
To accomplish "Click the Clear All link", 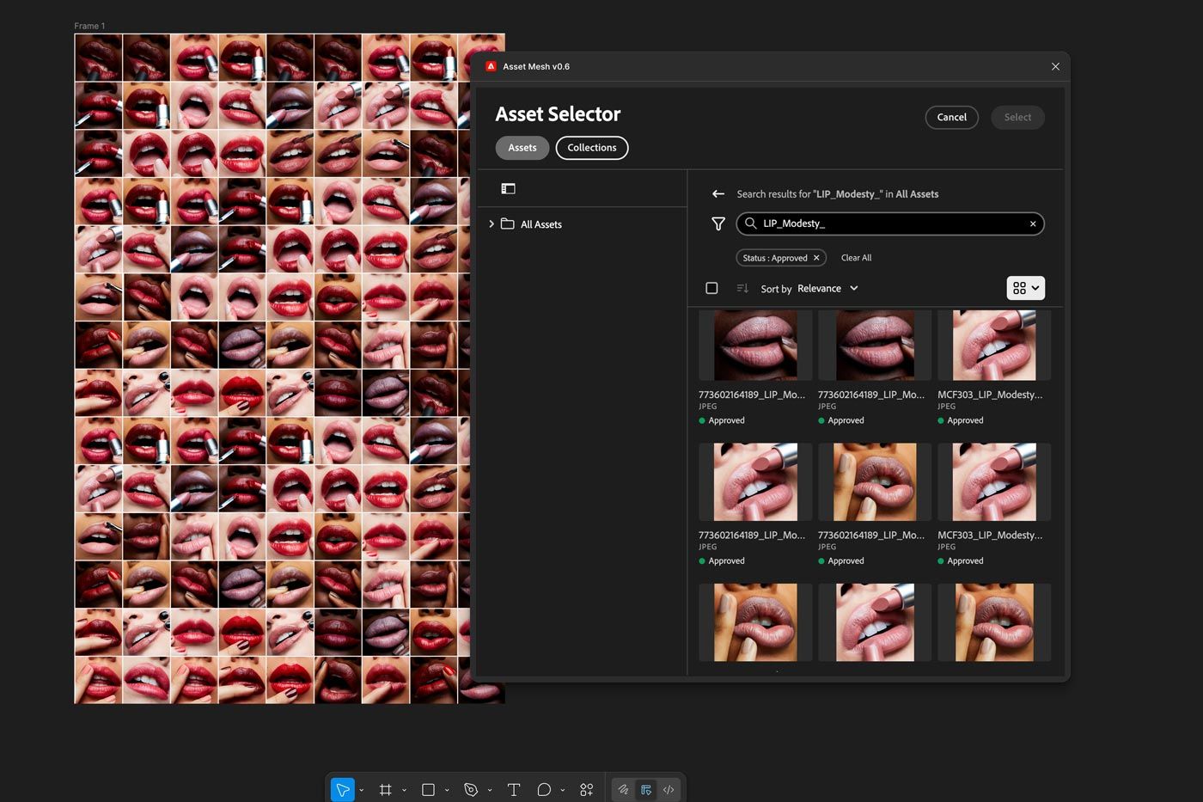I will coord(856,258).
